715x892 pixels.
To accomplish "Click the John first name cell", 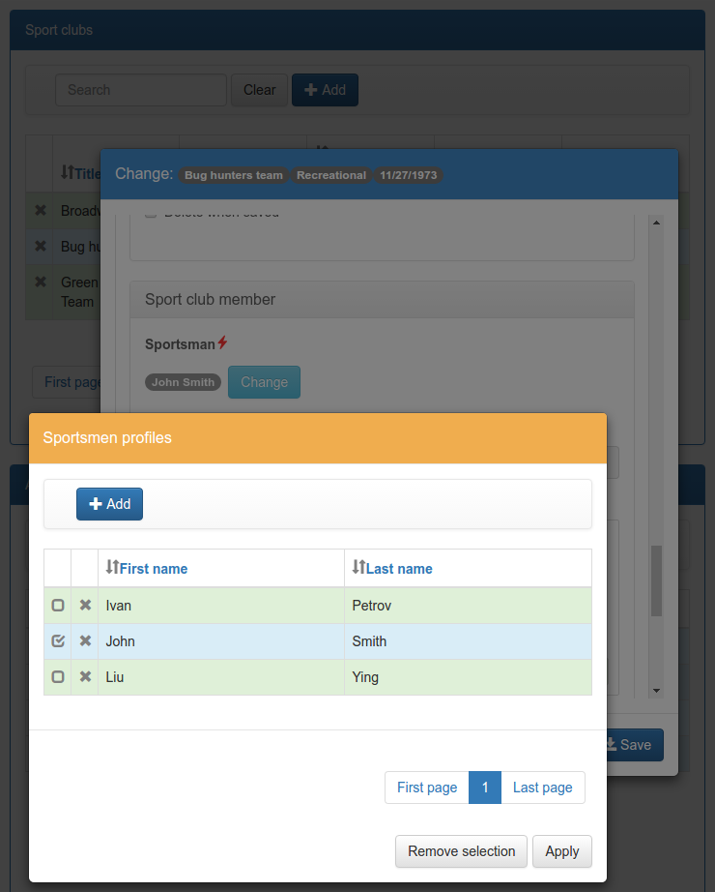I will 221,641.
